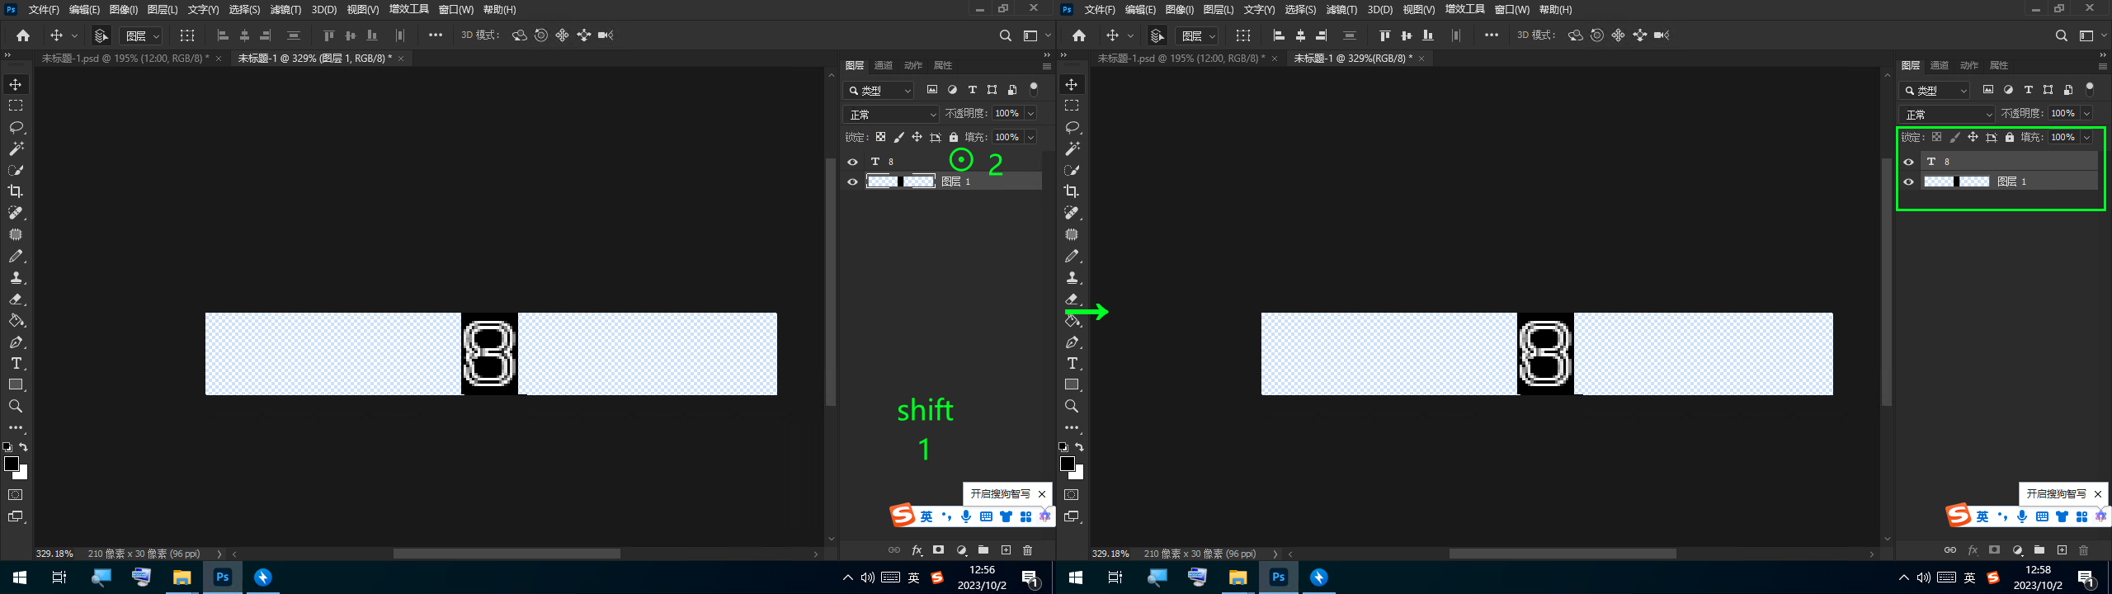The image size is (2112, 594).
Task: Delete layer with trash icon in left window
Action: (x=1027, y=550)
